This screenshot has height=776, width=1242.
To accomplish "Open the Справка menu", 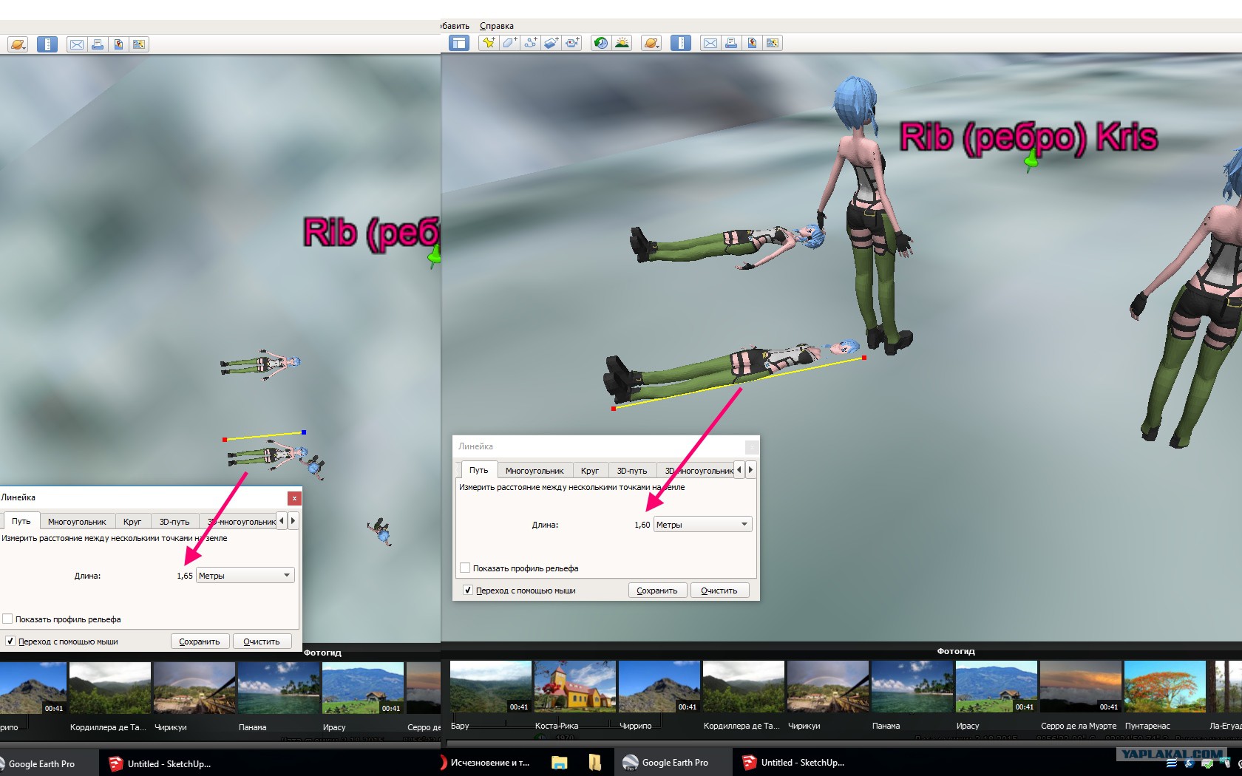I will click(x=497, y=26).
